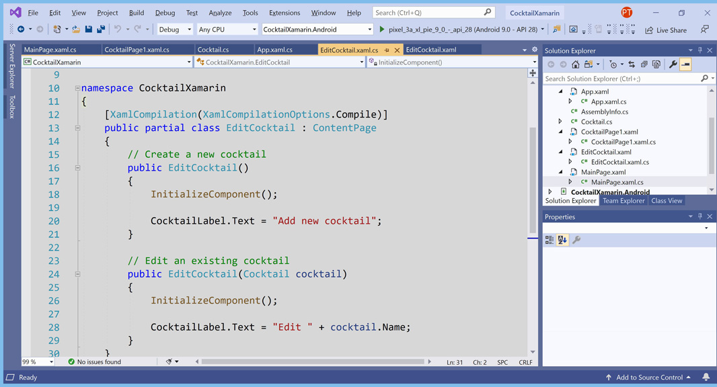
Task: Start debugging with the green play icon
Action: 382,30
